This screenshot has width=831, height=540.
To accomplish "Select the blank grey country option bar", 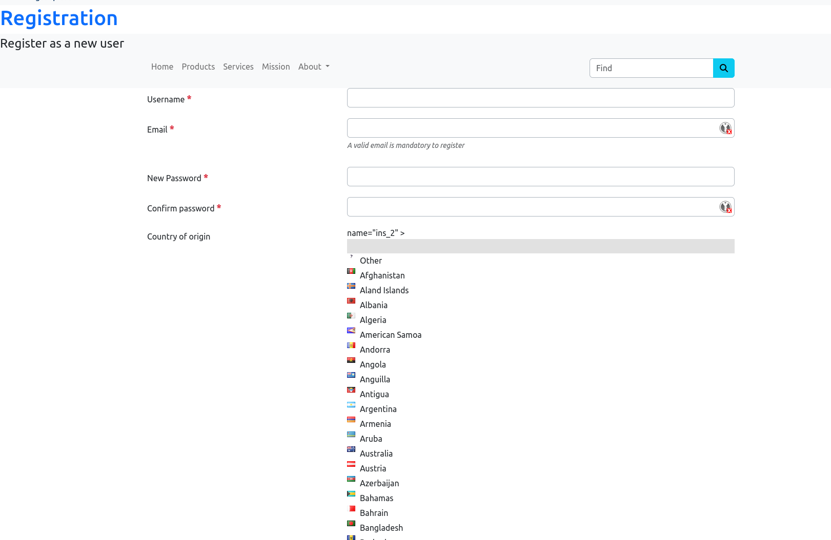I will [541, 246].
